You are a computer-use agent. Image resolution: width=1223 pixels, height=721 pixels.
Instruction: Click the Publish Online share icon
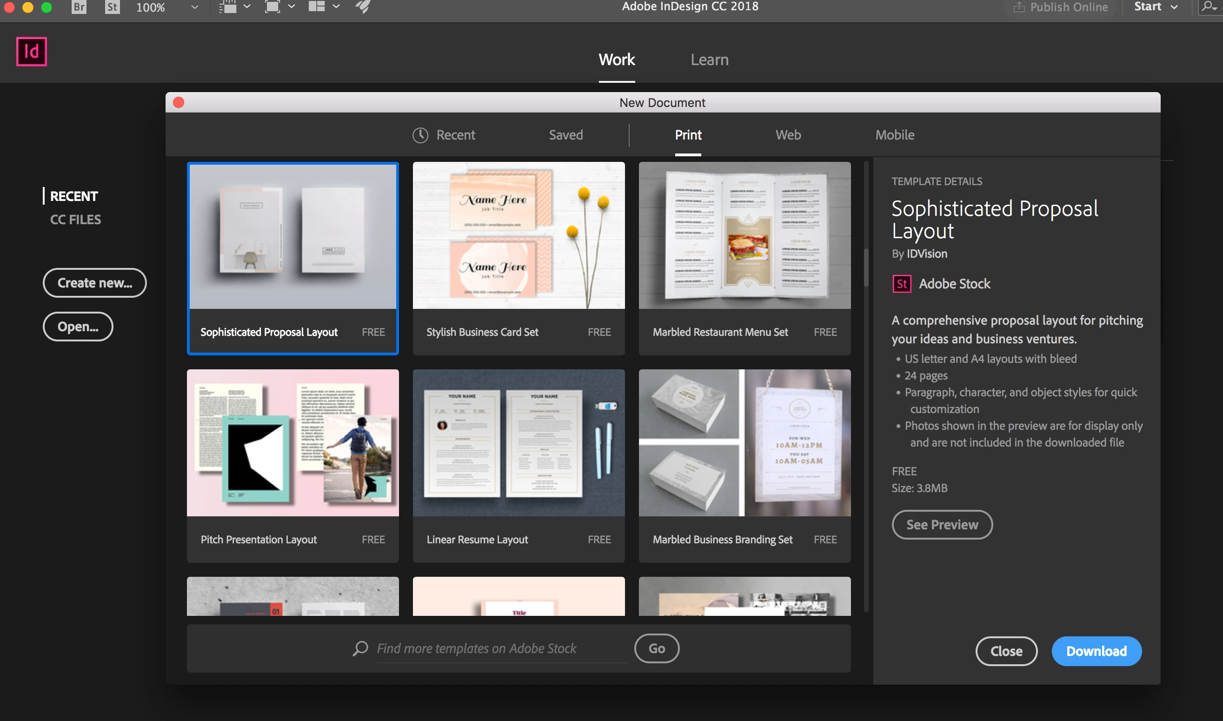click(1018, 7)
